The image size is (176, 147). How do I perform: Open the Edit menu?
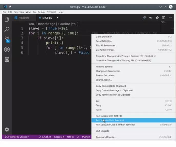[10, 12]
